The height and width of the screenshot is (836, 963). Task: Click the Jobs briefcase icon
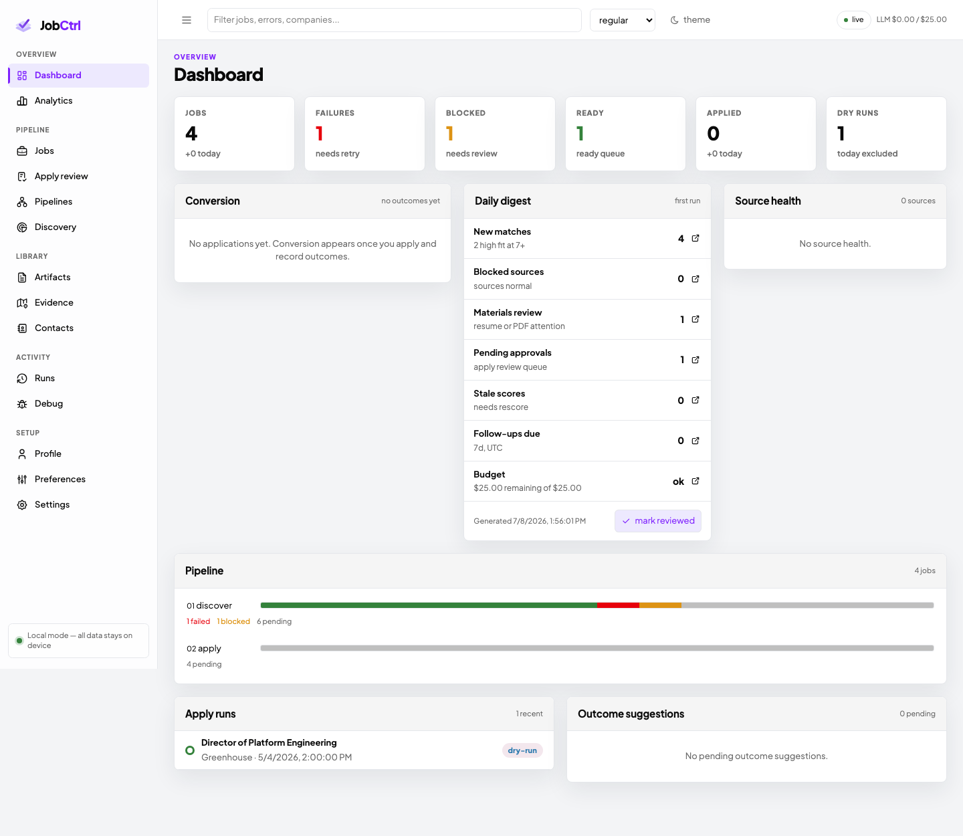click(x=22, y=151)
